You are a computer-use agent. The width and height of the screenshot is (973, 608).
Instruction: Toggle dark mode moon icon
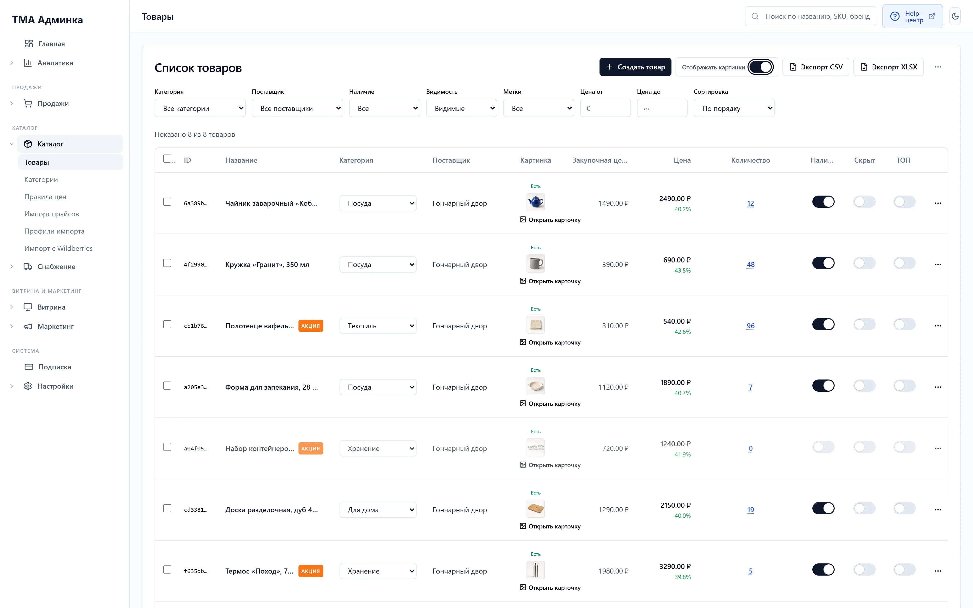tap(955, 16)
